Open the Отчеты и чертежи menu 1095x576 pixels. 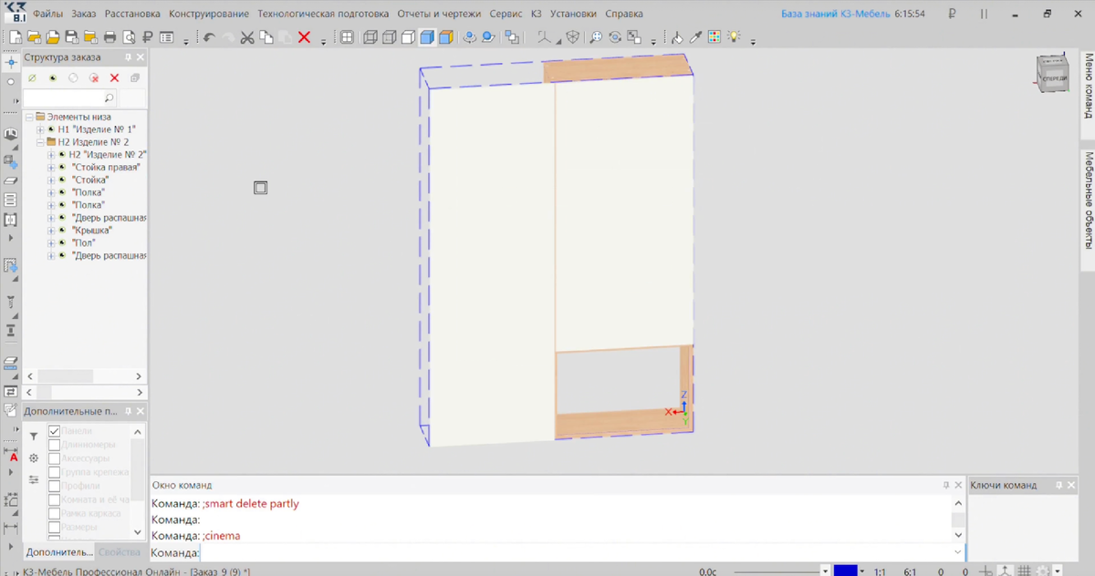tap(439, 14)
